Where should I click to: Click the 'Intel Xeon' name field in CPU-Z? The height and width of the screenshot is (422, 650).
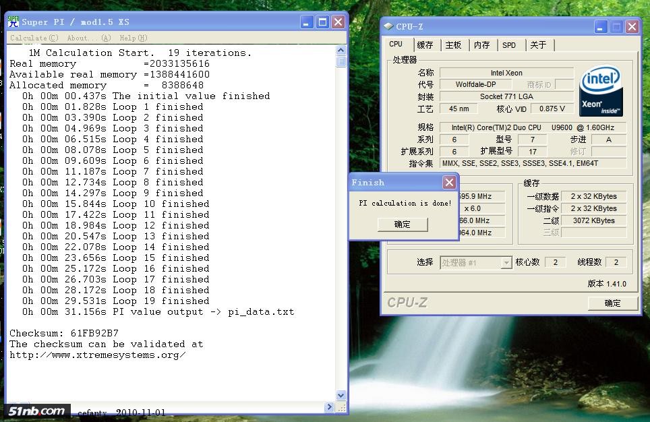point(506,73)
